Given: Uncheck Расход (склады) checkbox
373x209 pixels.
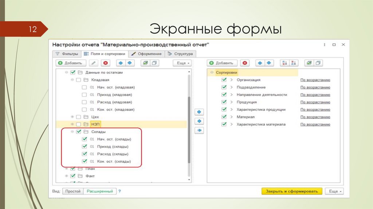Looking at the screenshot, I should (84, 154).
